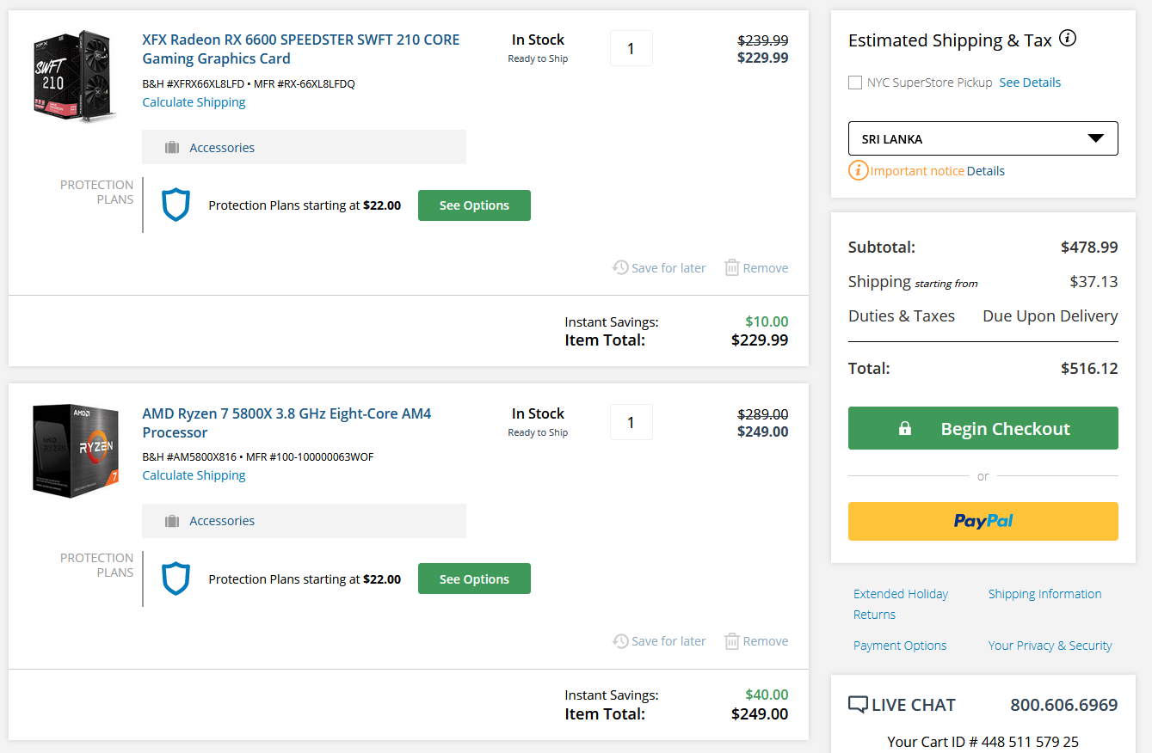Click the XFX Radeon RX 6600 product thumbnail
Image resolution: width=1152 pixels, height=753 pixels.
[x=76, y=75]
